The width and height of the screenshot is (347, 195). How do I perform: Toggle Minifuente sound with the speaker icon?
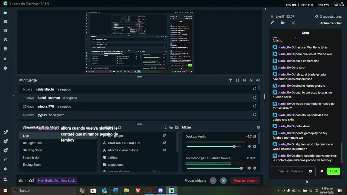tap(258, 80)
